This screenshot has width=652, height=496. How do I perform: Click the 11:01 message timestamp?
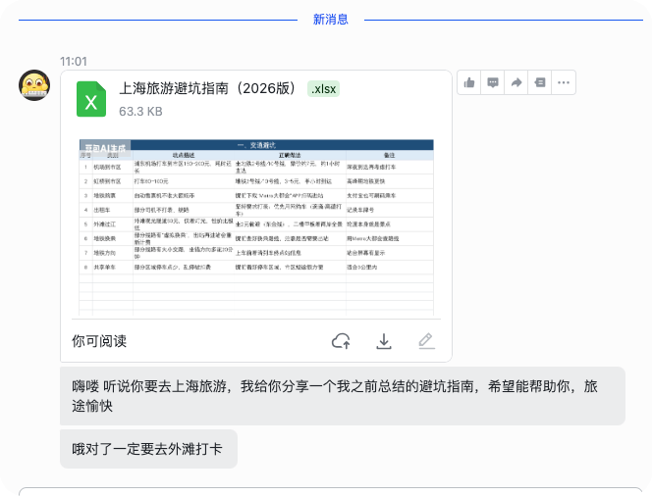(74, 62)
